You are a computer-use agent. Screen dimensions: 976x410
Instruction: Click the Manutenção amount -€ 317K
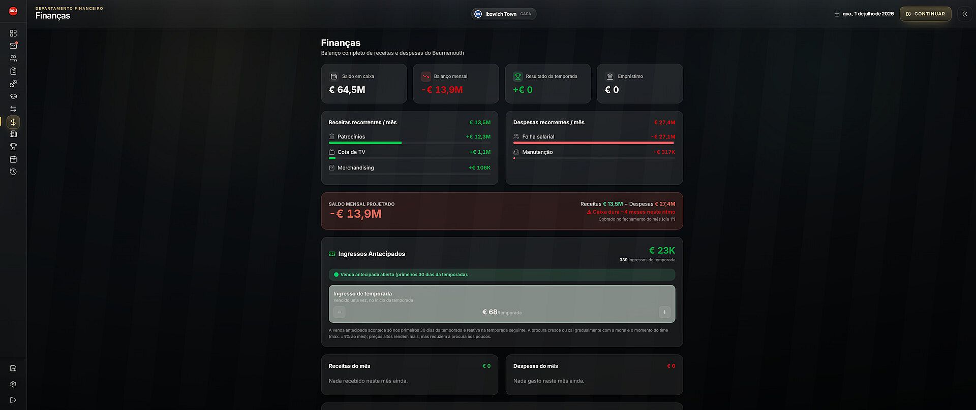(664, 152)
